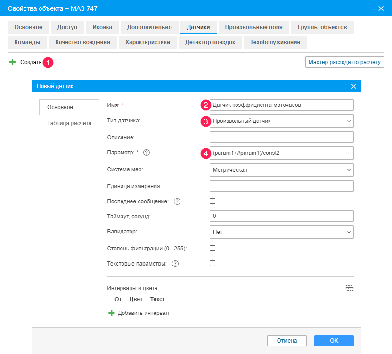Open the Система мер dropdown

point(281,170)
